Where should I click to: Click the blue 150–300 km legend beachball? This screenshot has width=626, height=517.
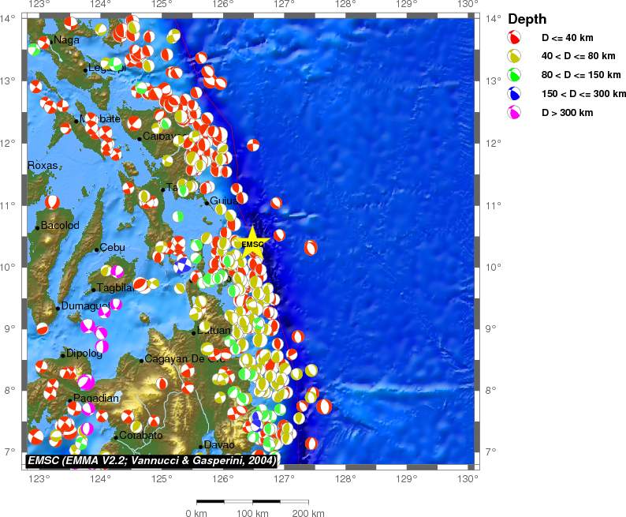tap(515, 95)
